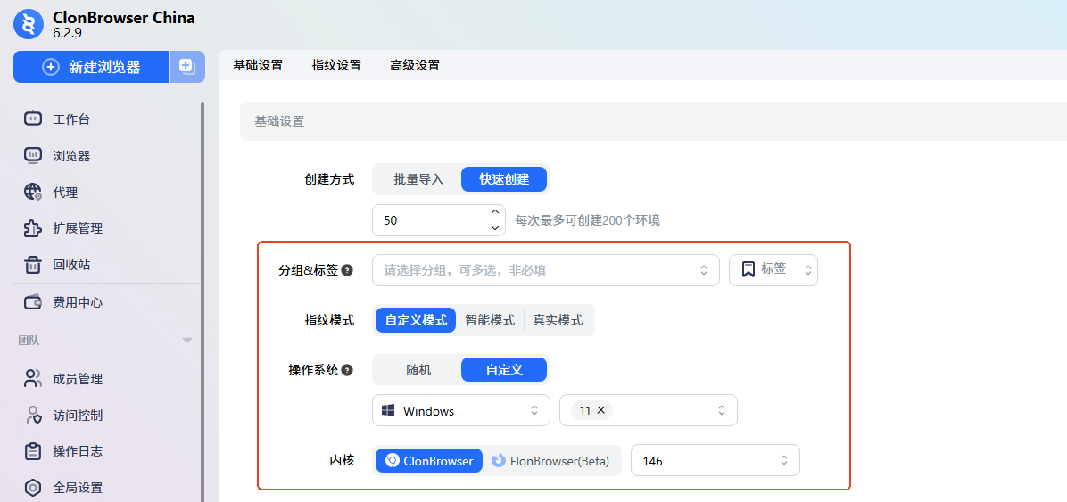The image size is (1067, 502).
Task: Click the 工作台 robot icon
Action: (33, 119)
